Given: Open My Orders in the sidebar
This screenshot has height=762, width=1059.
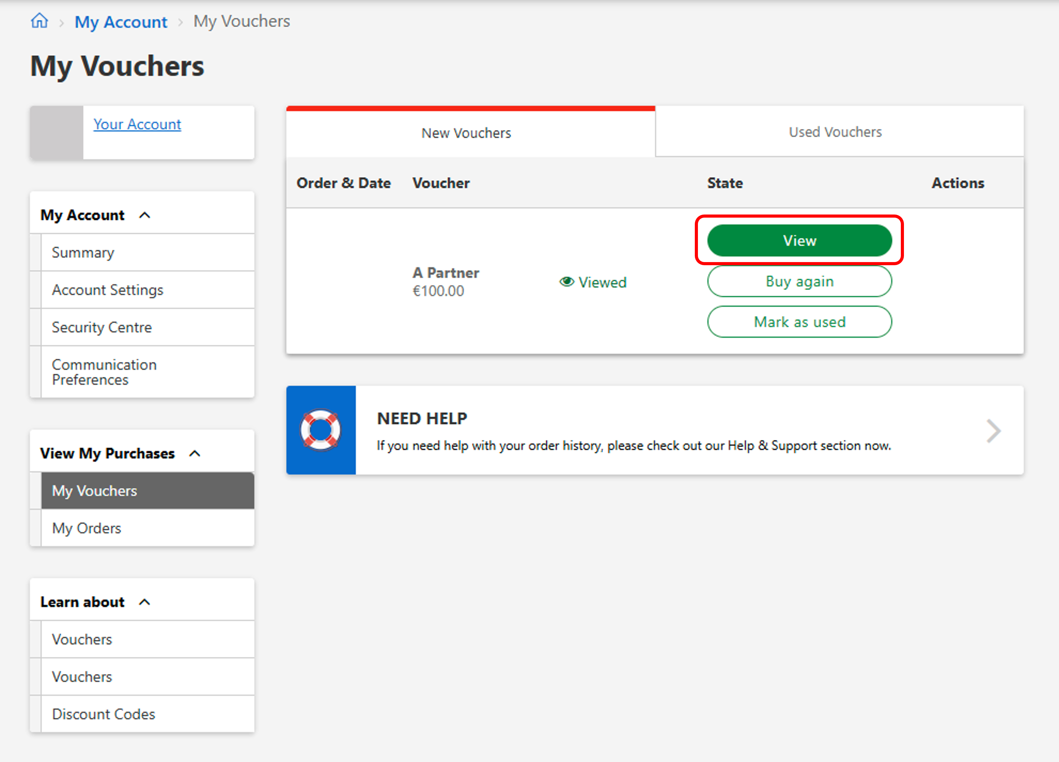Looking at the screenshot, I should coord(148,528).
